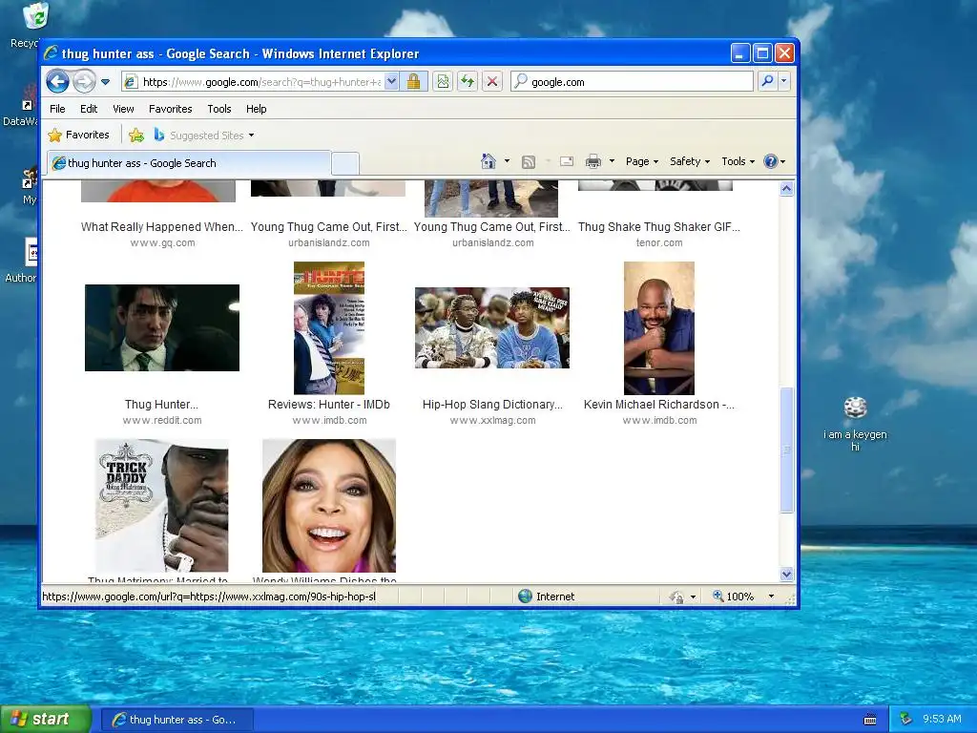Click the Windows Start button
977x733 pixels.
point(46,719)
